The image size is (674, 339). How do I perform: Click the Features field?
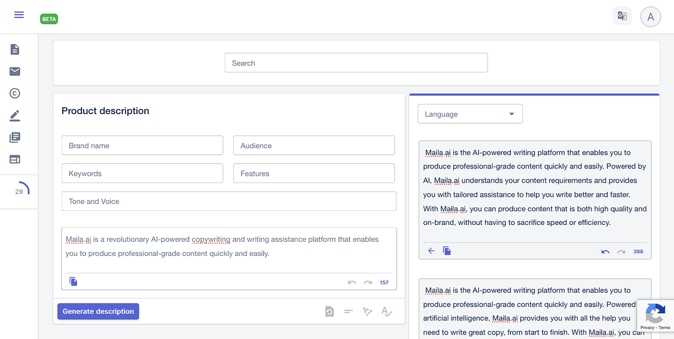(314, 173)
